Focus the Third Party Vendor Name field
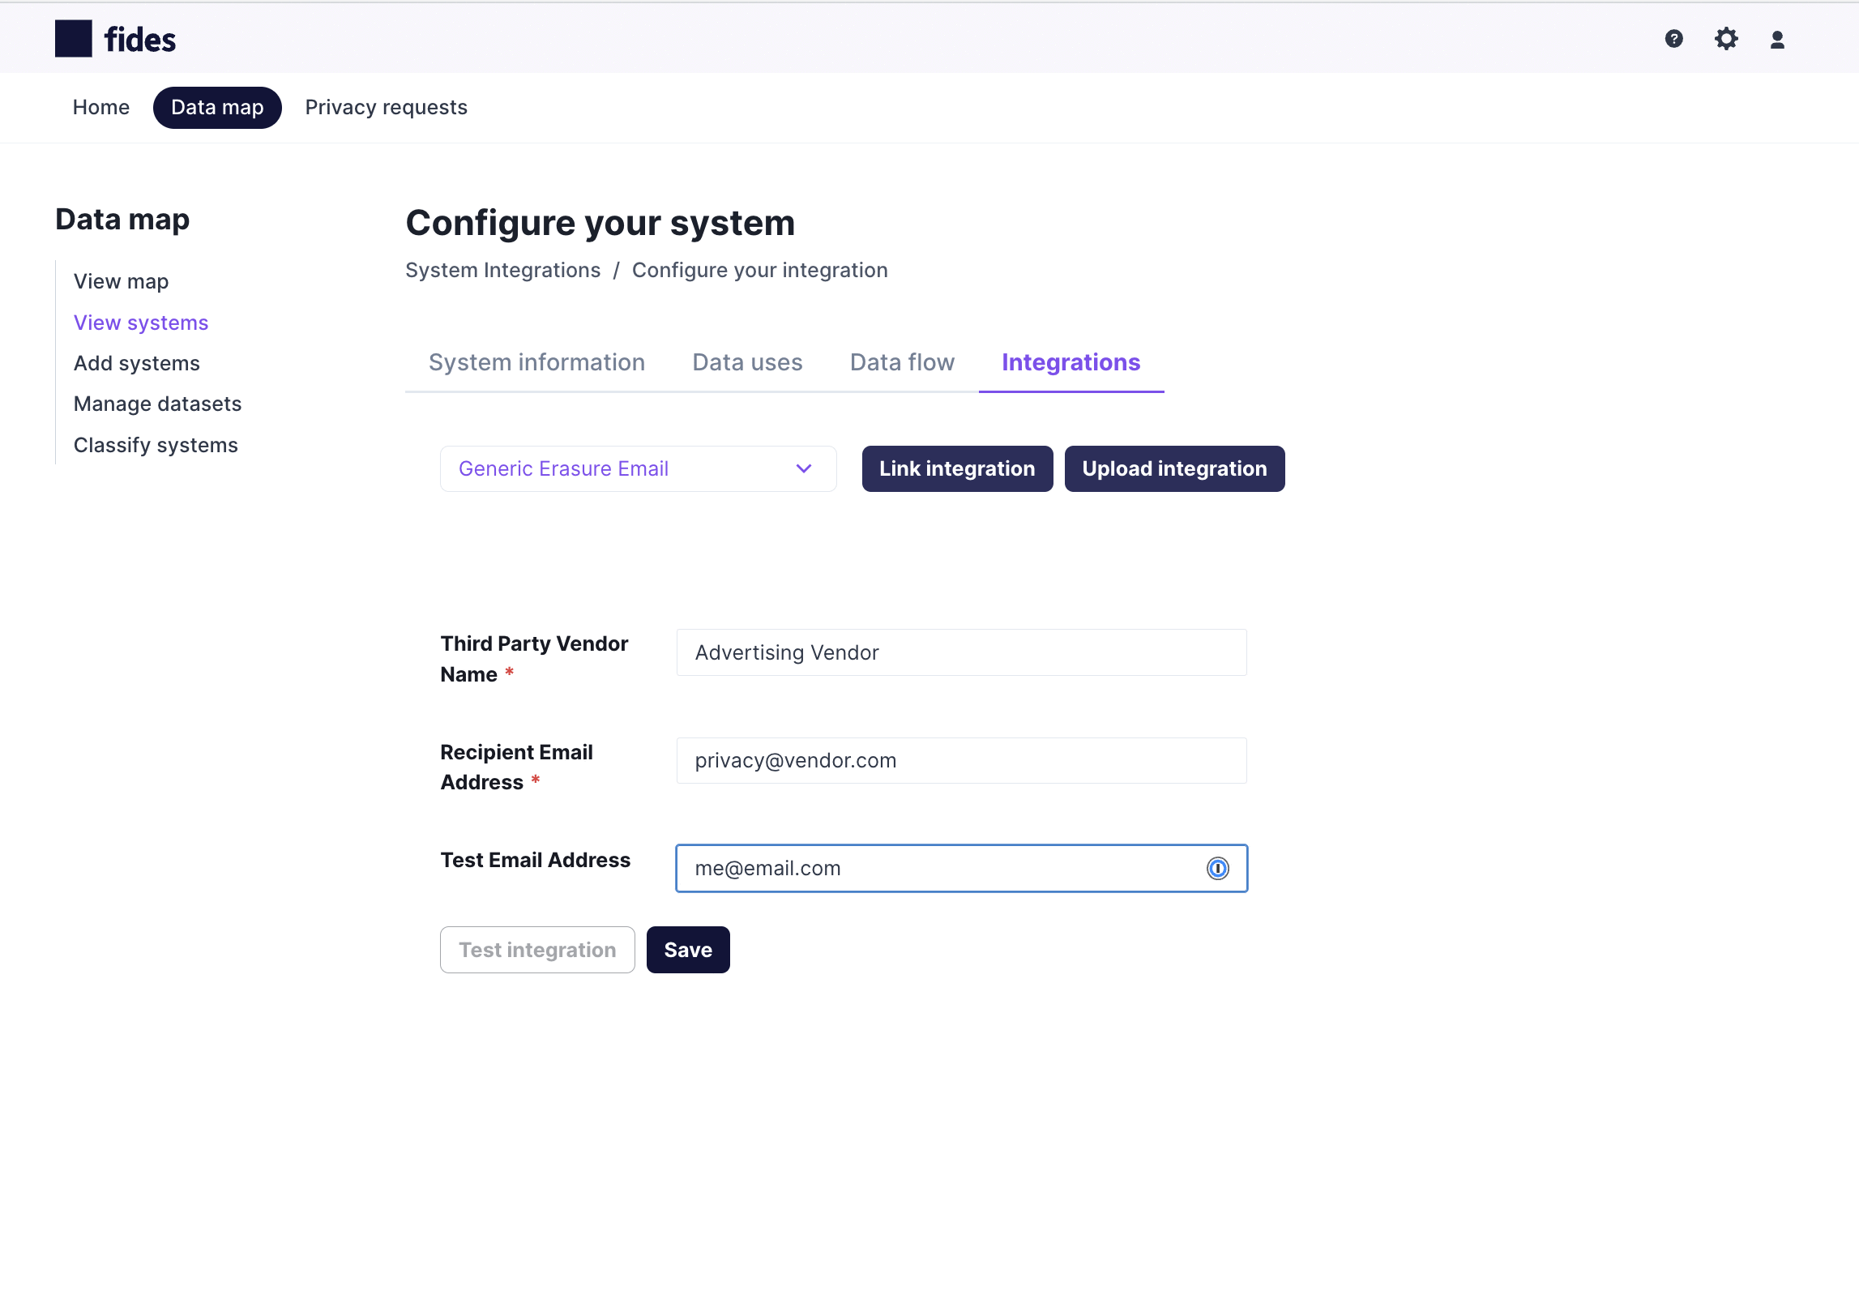Image resolution: width=1859 pixels, height=1308 pixels. coord(962,652)
